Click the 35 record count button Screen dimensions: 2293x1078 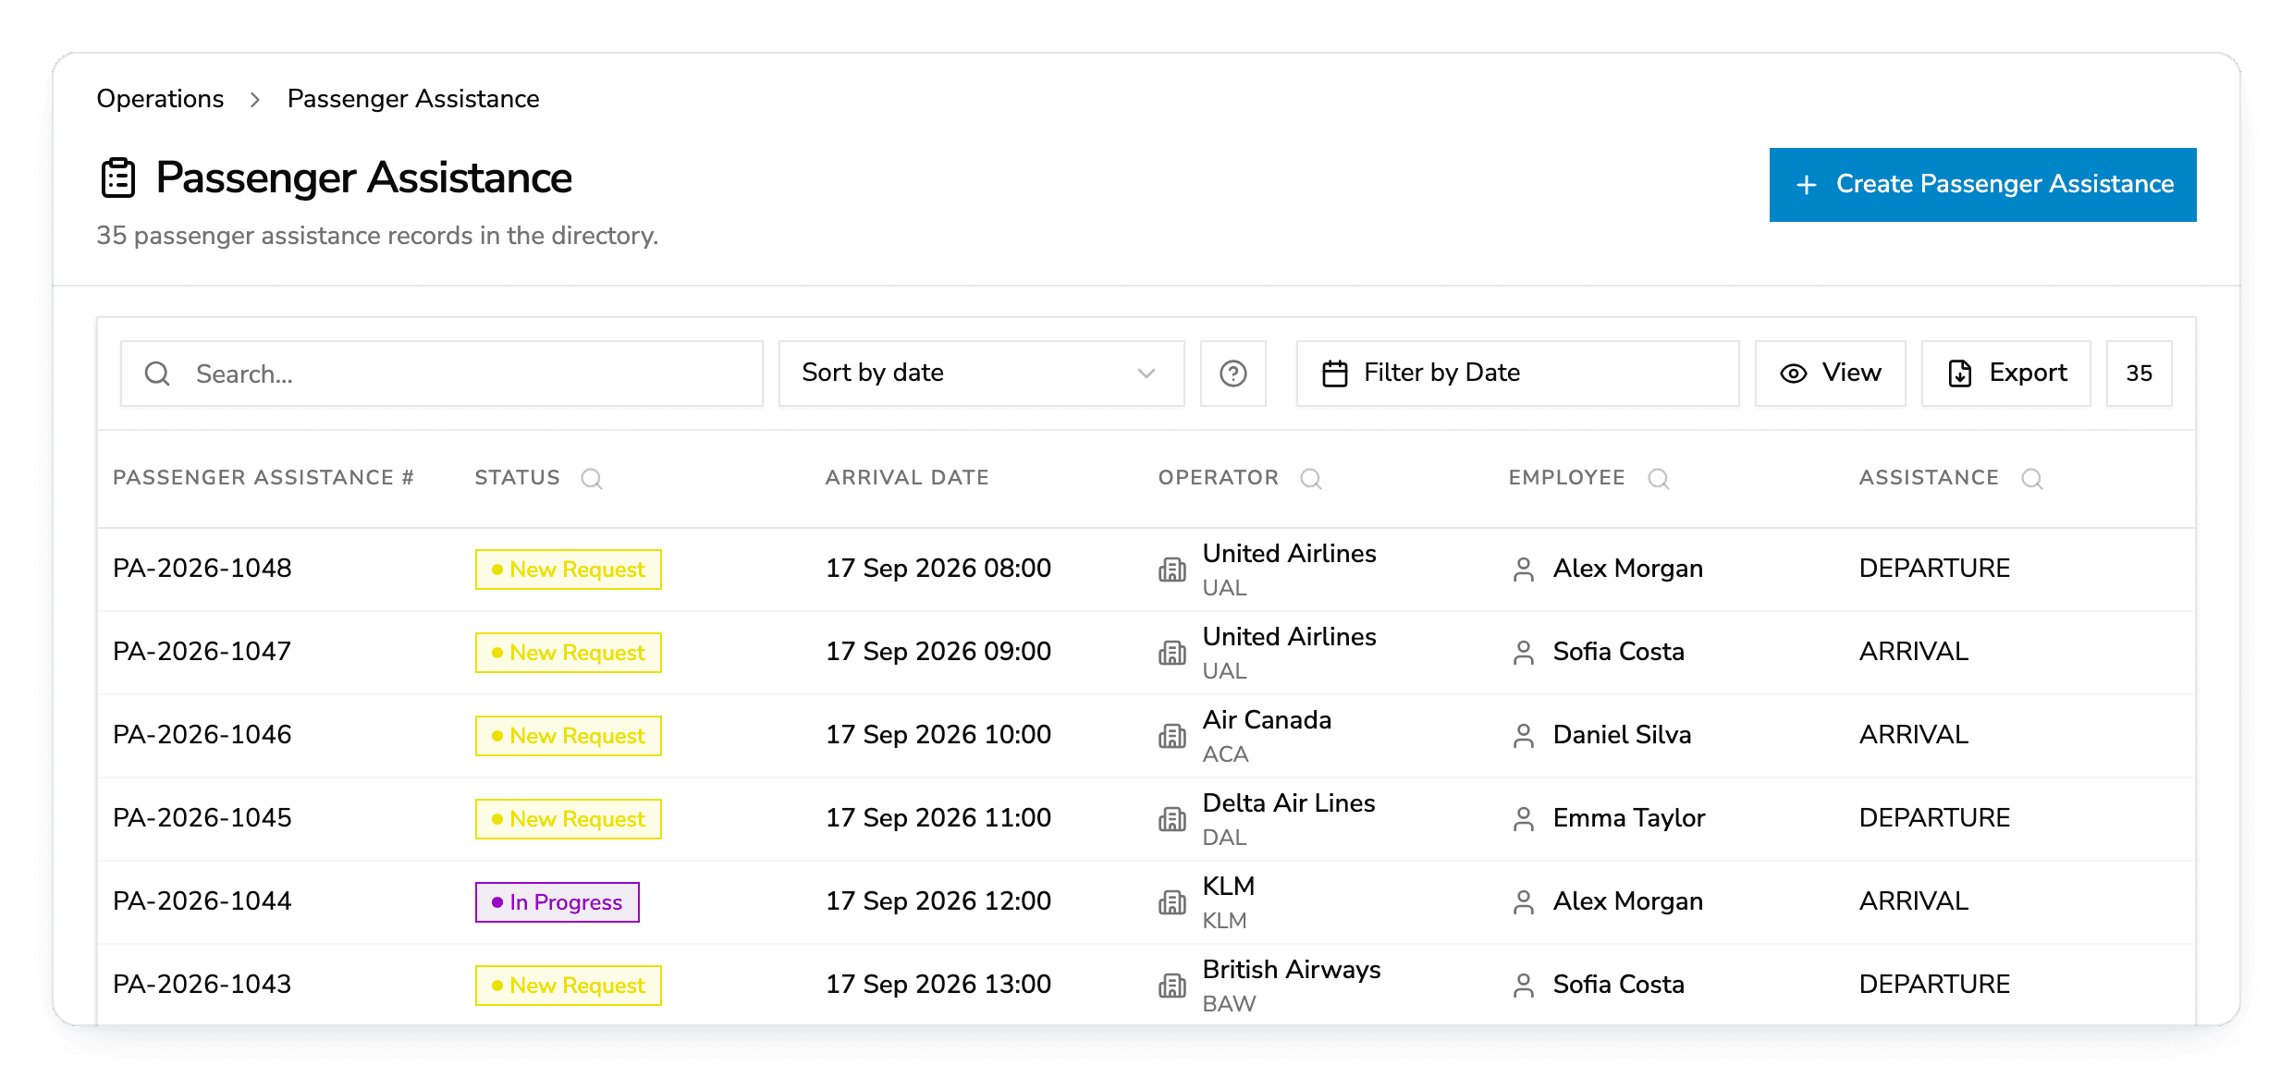[2140, 374]
